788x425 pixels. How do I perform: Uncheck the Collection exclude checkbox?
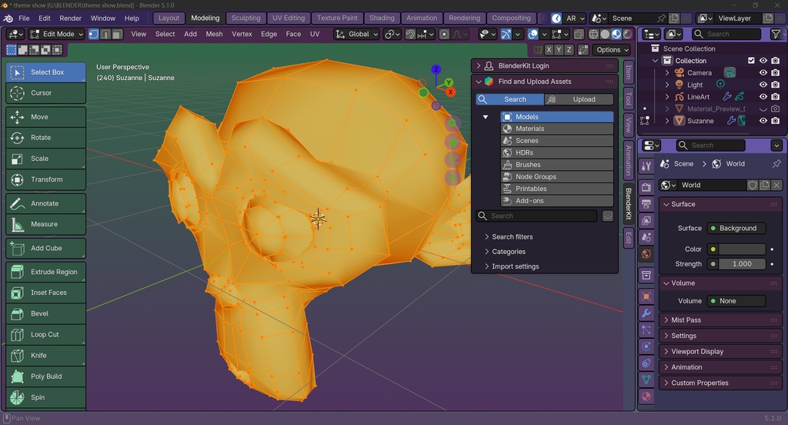[x=751, y=60]
